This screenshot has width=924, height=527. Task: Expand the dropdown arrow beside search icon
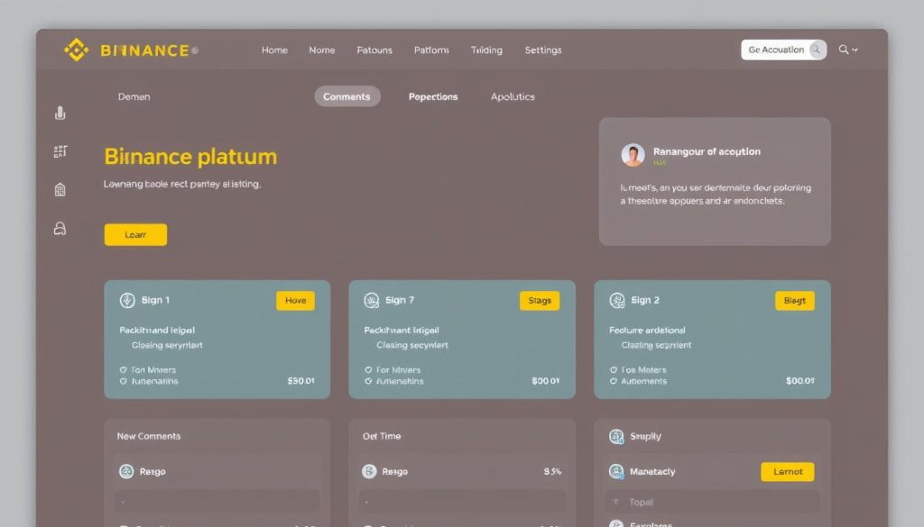tap(855, 50)
